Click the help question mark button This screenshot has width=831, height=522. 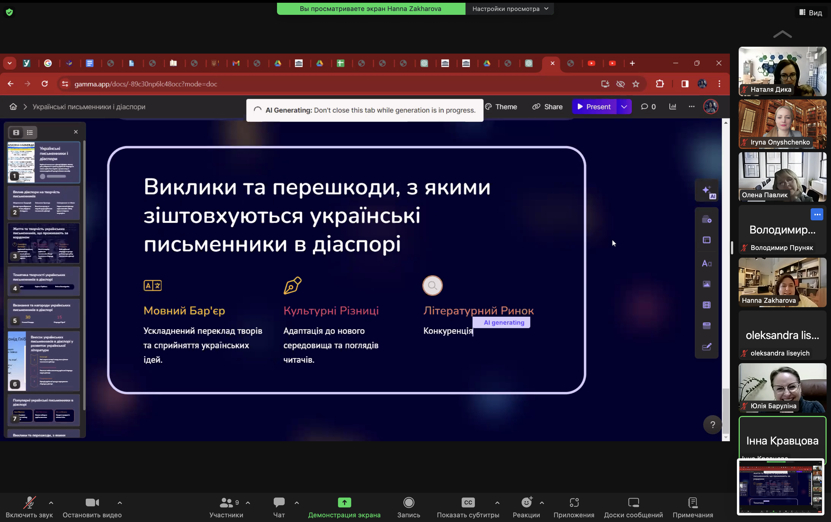(x=712, y=425)
